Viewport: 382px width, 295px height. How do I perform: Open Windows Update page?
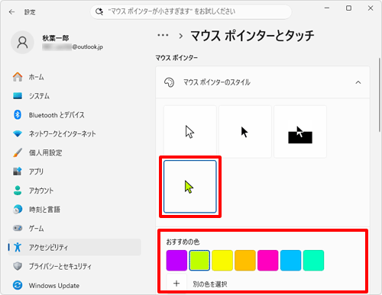[x=75, y=285]
